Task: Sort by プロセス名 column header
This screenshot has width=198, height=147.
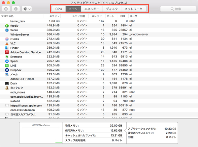Action: 22,16
